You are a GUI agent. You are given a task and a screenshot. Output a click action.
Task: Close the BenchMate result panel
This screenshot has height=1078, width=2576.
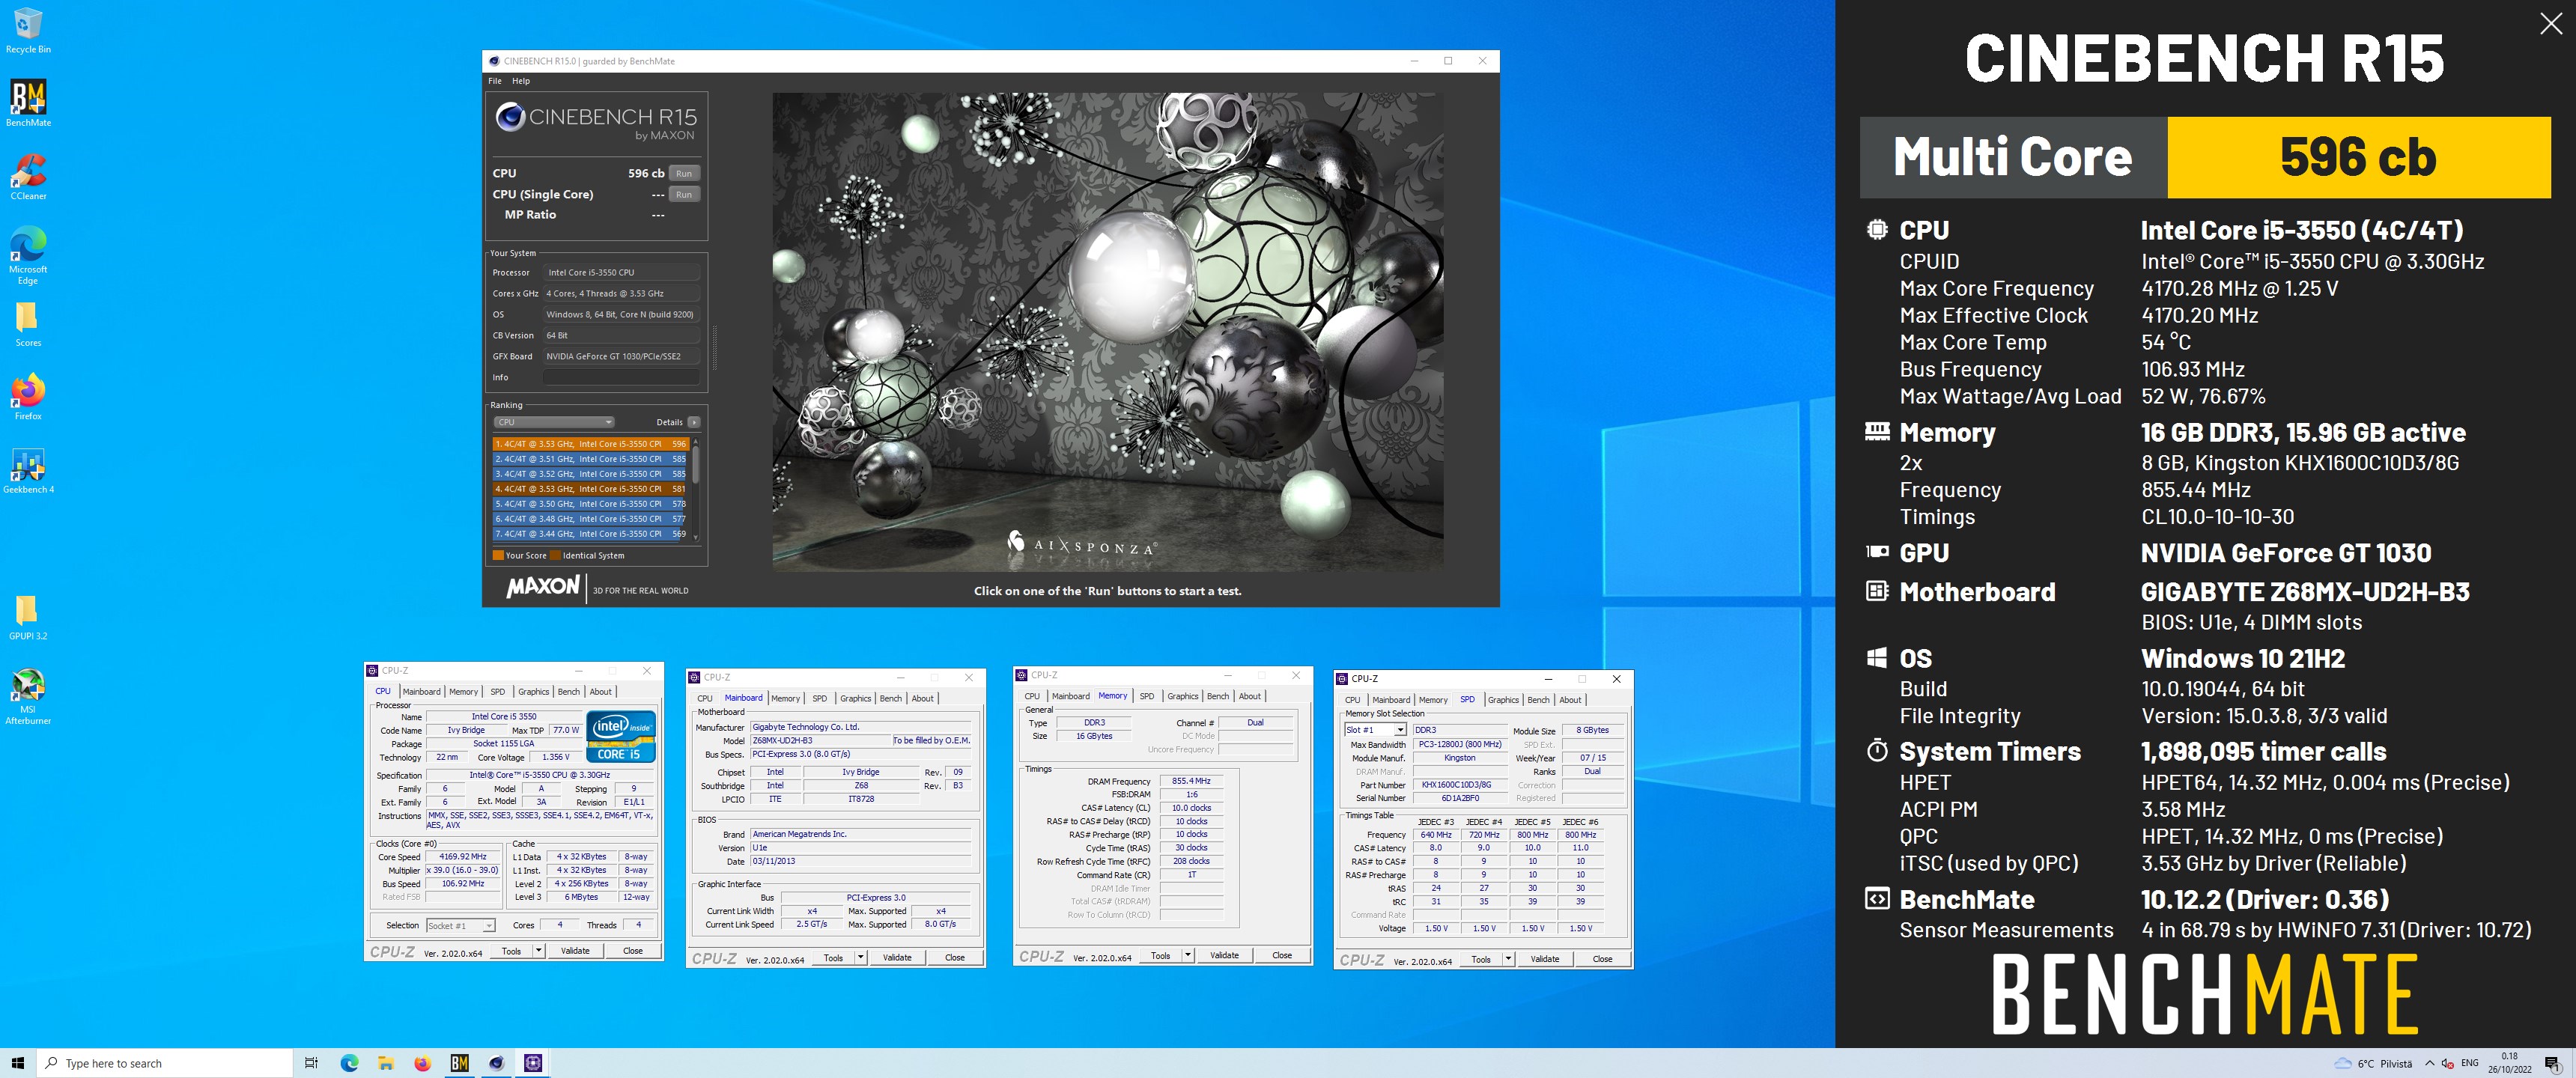(2551, 25)
